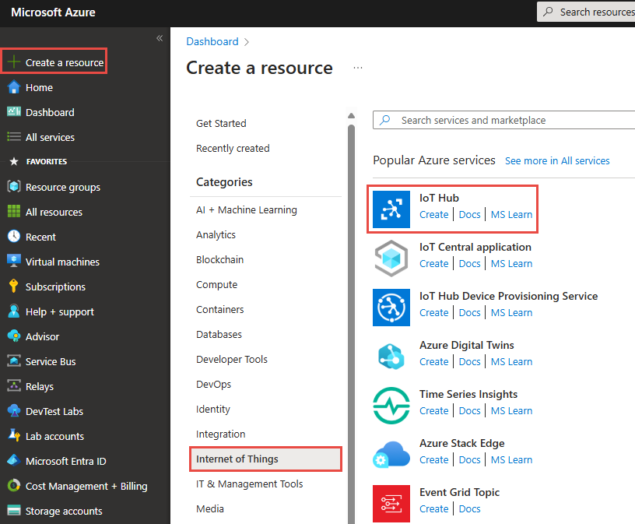The width and height of the screenshot is (635, 524).
Task: Select the Containers category
Action: coord(219,309)
